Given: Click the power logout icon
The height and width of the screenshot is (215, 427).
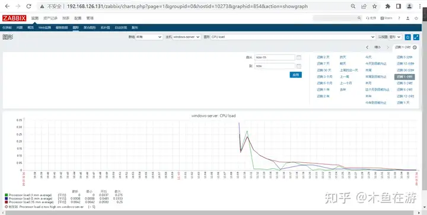Looking at the screenshot, I should (x=416, y=18).
